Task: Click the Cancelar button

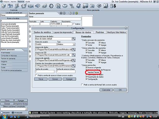Action: click(x=106, y=90)
